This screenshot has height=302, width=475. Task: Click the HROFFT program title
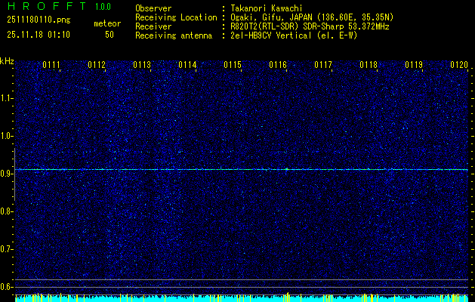pyautogui.click(x=46, y=6)
